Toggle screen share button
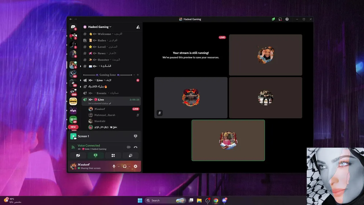The width and height of the screenshot is (364, 205). coord(96,155)
